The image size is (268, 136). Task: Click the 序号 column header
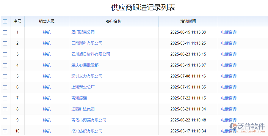pos(17,21)
